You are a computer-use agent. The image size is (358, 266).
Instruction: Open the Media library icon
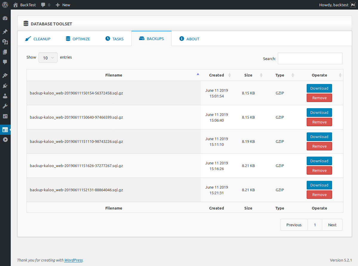(x=5, y=42)
